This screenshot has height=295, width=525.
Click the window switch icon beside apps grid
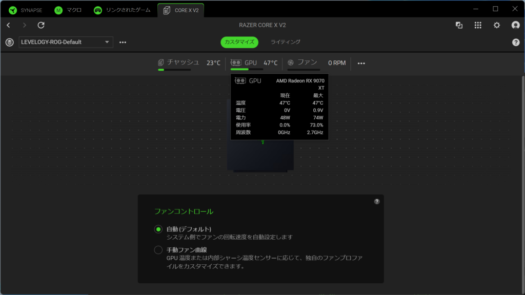click(459, 25)
